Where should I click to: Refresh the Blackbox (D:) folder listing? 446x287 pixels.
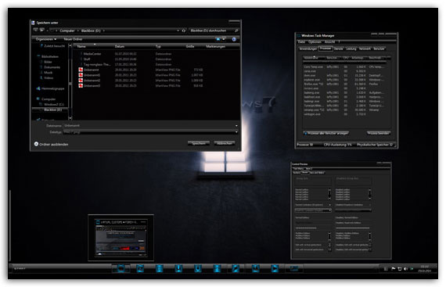[x=184, y=30]
